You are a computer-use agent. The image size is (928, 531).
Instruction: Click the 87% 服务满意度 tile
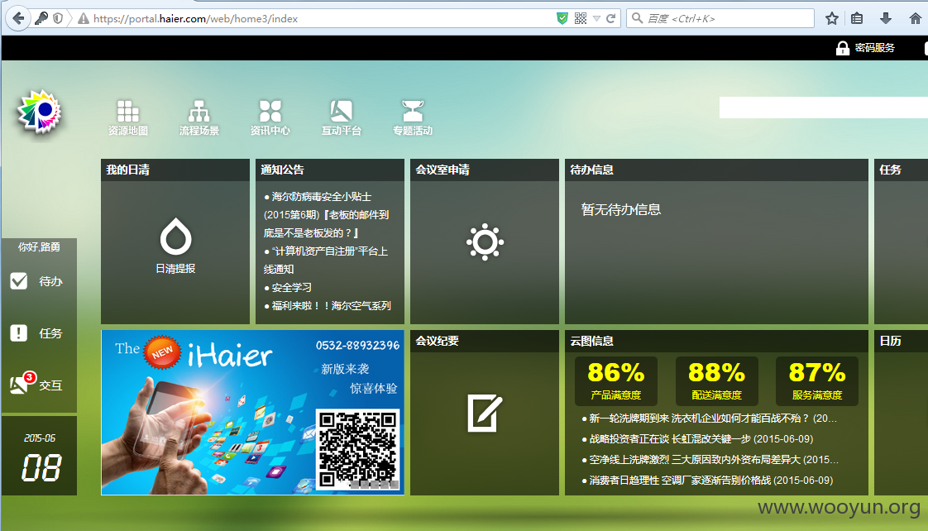tap(816, 380)
